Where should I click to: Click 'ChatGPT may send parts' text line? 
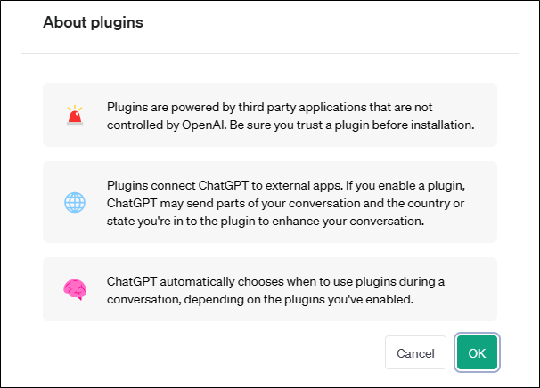point(285,203)
